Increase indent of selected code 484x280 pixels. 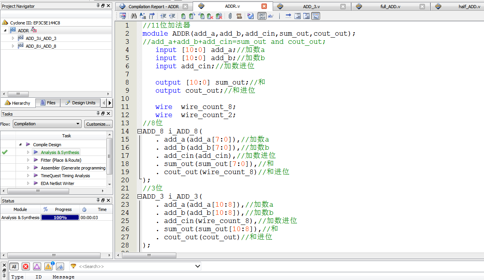tap(163, 16)
